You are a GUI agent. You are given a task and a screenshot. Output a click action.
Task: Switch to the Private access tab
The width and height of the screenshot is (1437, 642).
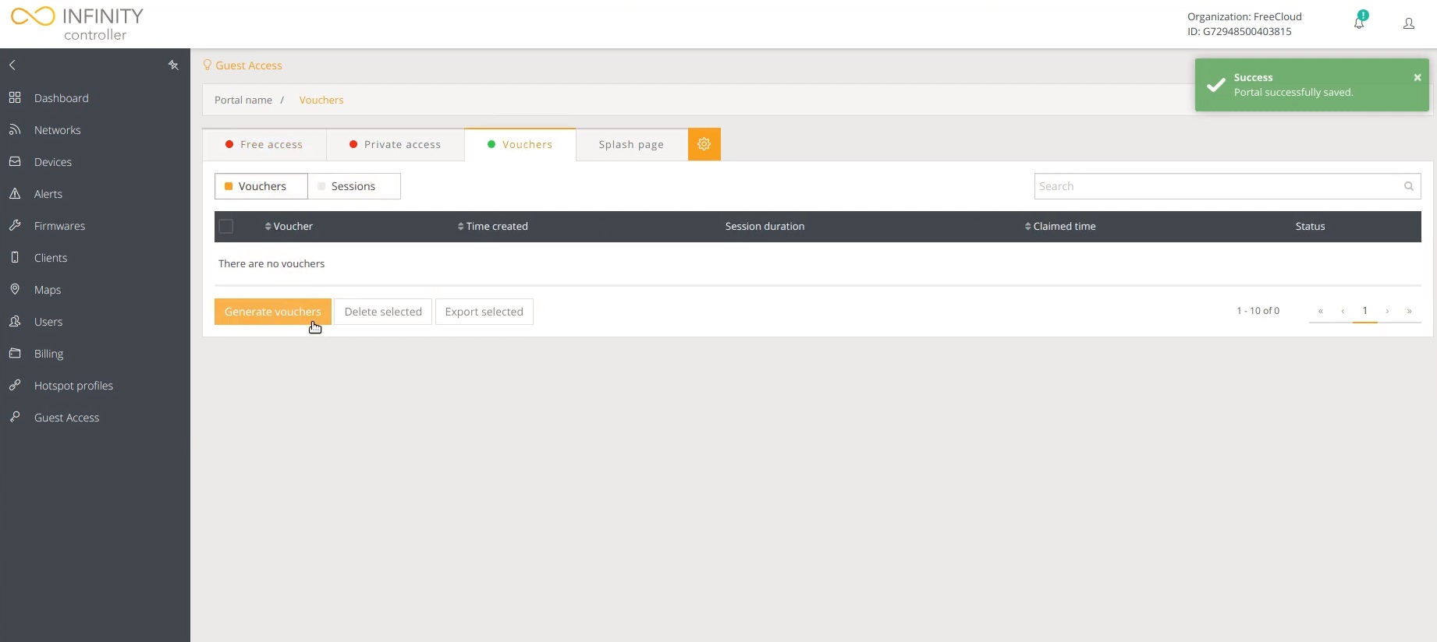click(x=396, y=145)
